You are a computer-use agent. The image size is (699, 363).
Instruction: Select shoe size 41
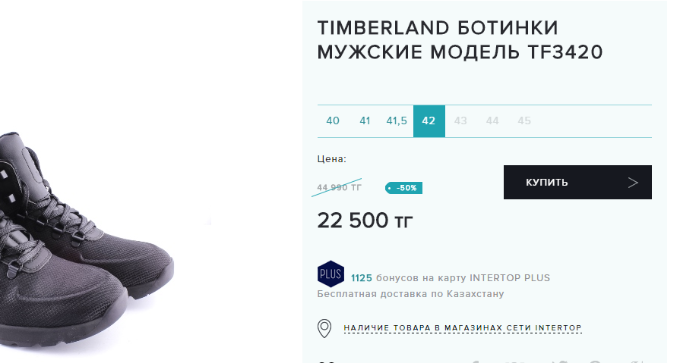point(365,121)
